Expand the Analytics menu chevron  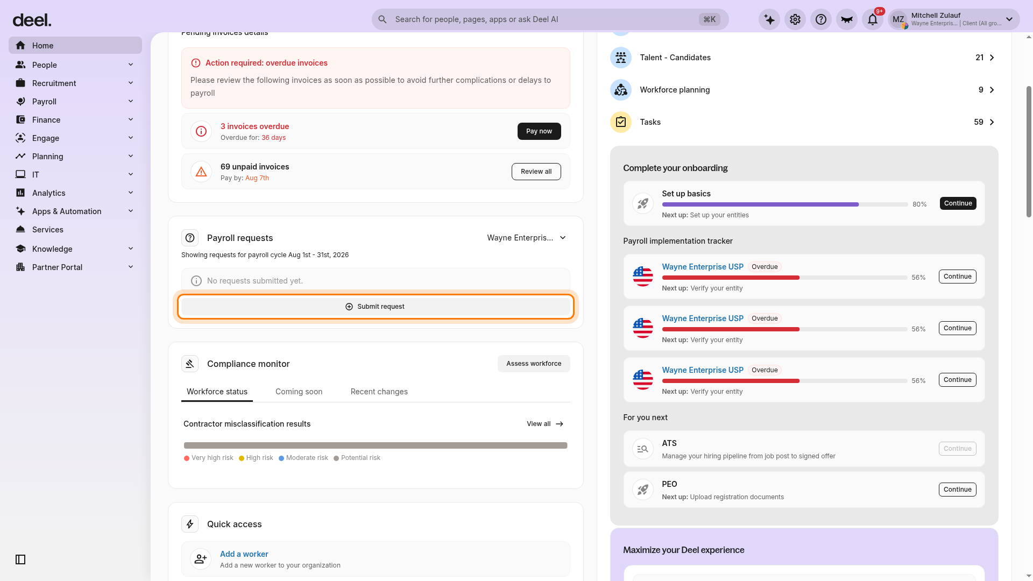tap(131, 193)
